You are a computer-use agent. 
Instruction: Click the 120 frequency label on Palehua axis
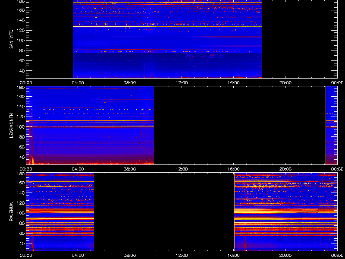coord(21,203)
